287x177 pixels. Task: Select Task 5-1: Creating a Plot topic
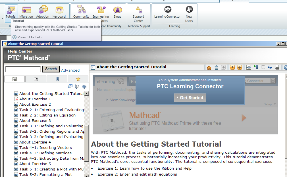click(x=52, y=169)
